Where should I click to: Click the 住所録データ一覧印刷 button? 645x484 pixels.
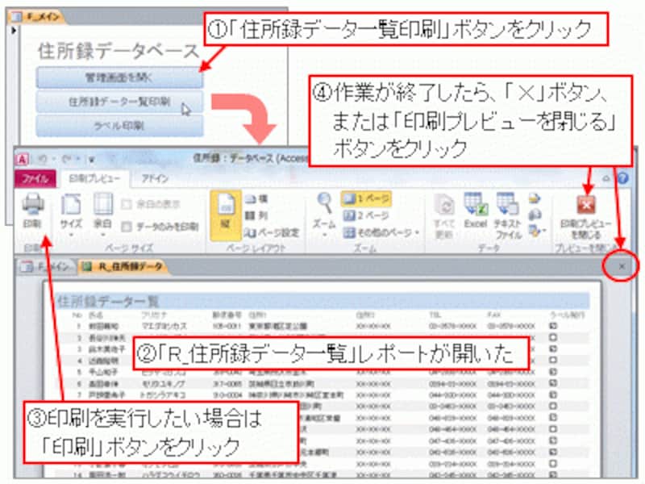point(119,102)
